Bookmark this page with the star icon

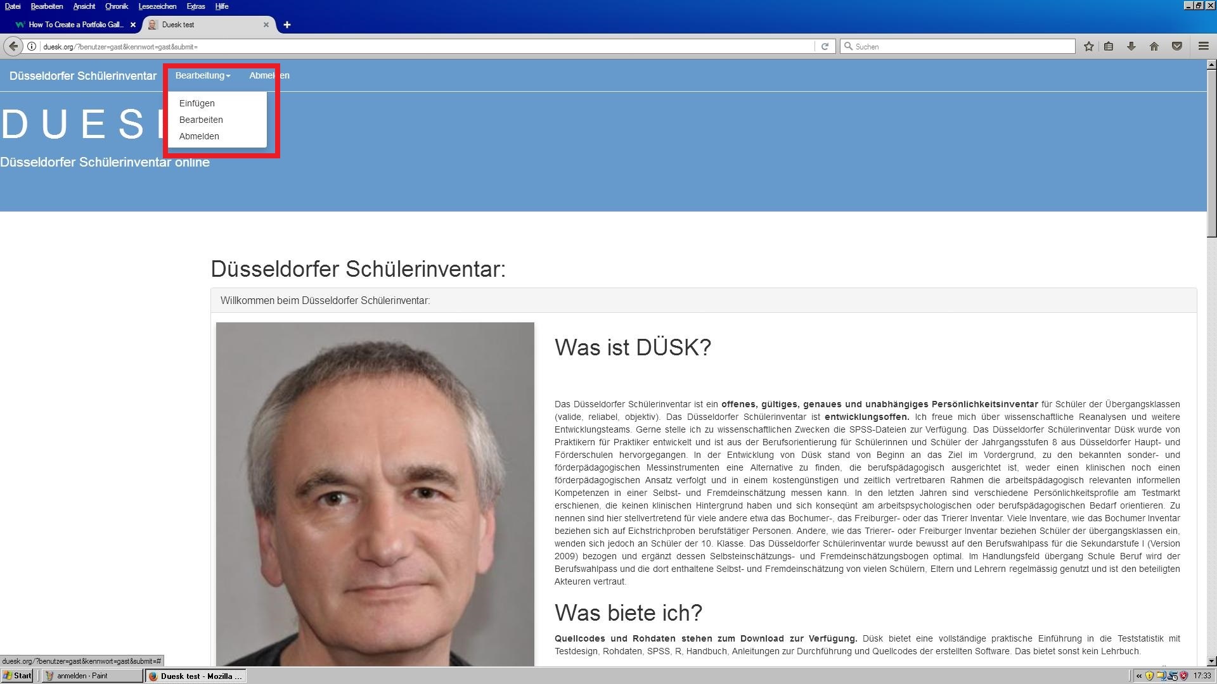[1088, 46]
